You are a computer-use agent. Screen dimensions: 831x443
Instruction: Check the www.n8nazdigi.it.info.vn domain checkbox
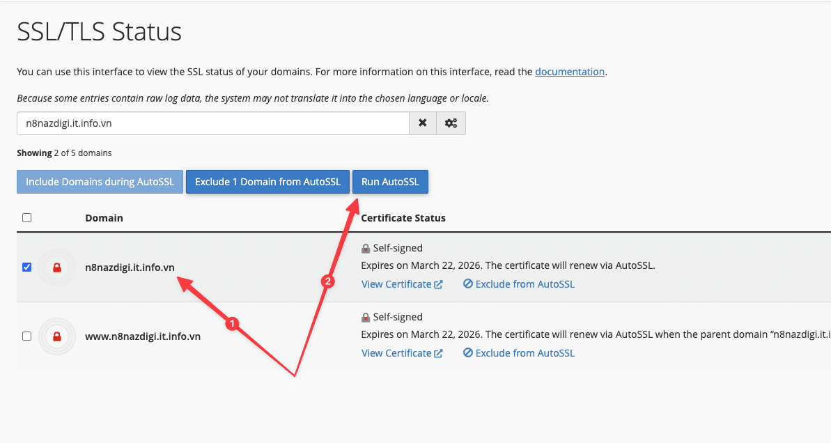(x=26, y=336)
